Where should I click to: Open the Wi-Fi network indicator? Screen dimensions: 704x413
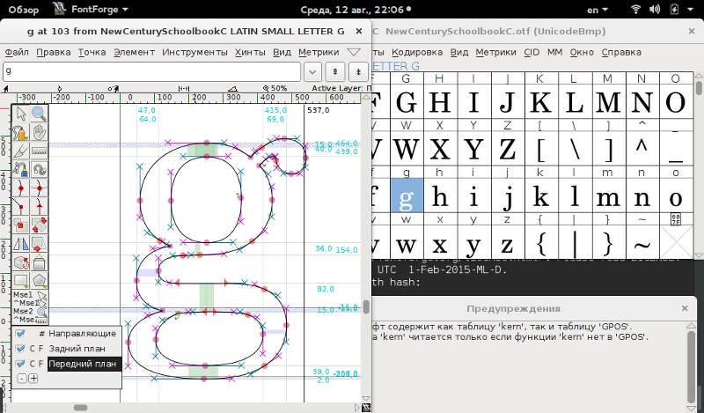coord(635,9)
